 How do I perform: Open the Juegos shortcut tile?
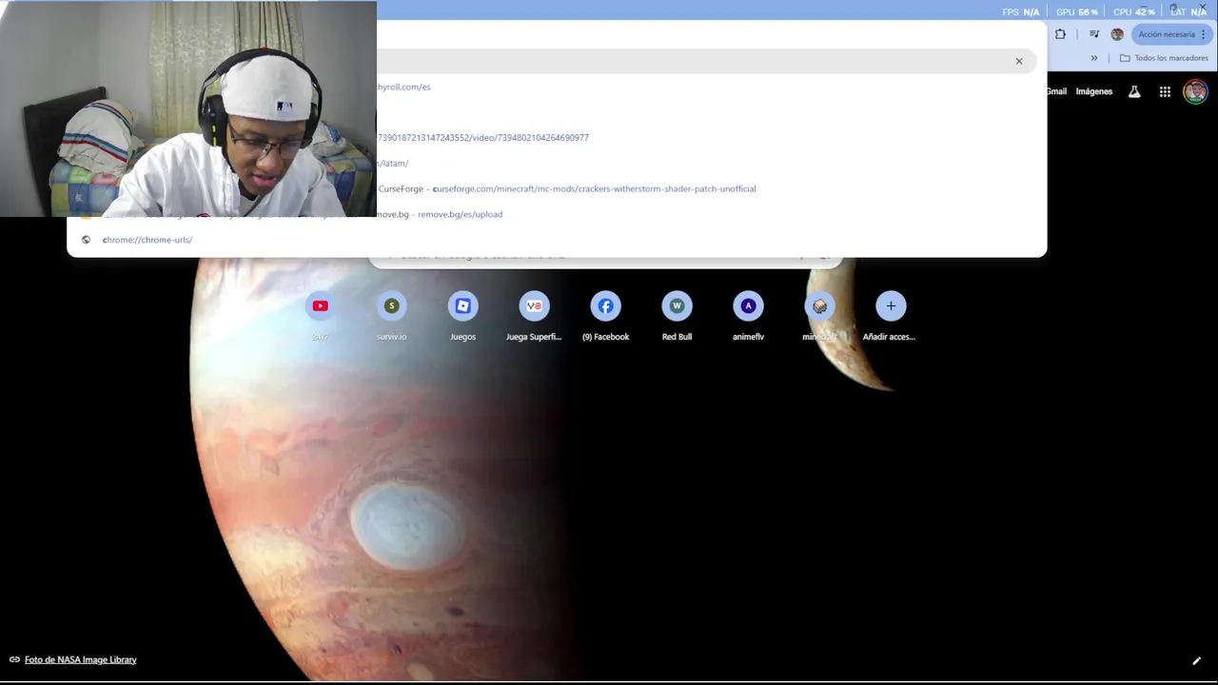tap(462, 316)
